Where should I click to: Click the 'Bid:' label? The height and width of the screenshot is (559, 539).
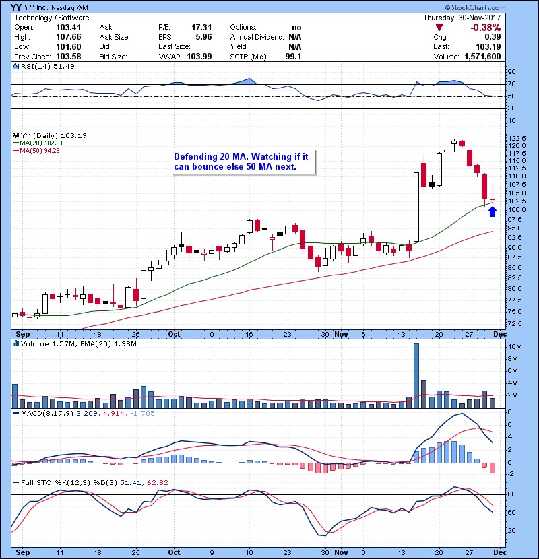tap(105, 46)
